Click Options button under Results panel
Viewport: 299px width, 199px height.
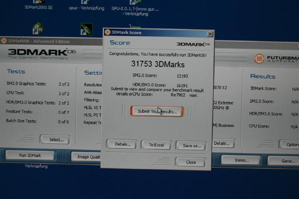pyautogui.click(x=289, y=145)
